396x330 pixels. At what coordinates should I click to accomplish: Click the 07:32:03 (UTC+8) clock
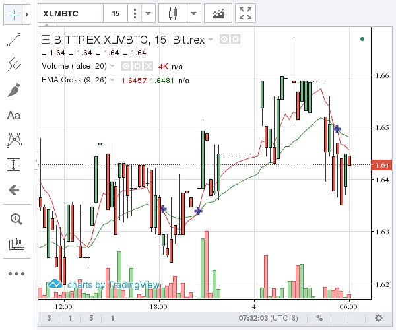[268, 318]
